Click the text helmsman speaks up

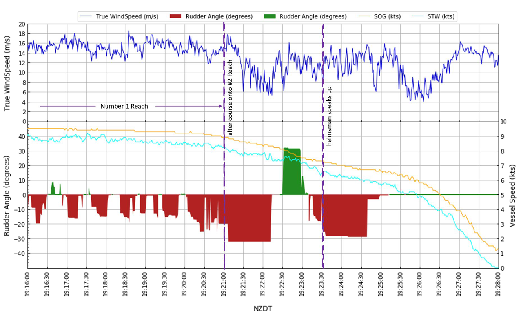331,114
